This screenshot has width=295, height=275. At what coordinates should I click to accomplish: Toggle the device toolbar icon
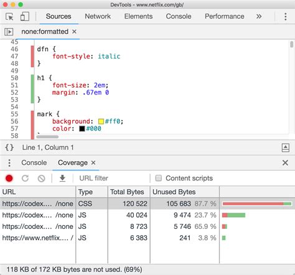(25, 16)
